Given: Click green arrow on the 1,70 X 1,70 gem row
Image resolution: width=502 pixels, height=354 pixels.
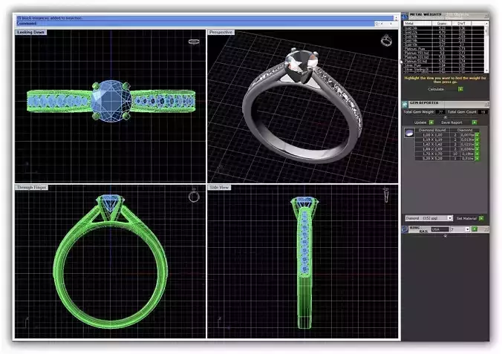Looking at the screenshot, I should 477,154.
